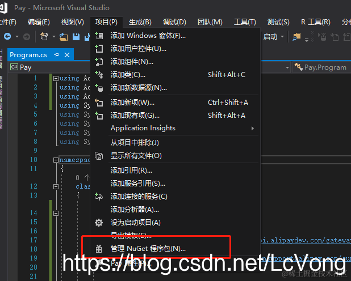Choose 添加 Windows 窗体(F)... menu entry
Image resolution: width=351 pixels, height=281 pixels.
[x=175, y=36]
